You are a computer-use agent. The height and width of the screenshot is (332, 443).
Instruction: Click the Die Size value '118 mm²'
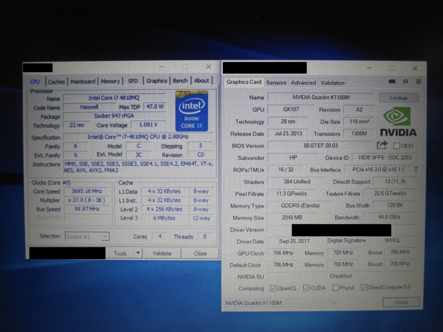coord(359,121)
